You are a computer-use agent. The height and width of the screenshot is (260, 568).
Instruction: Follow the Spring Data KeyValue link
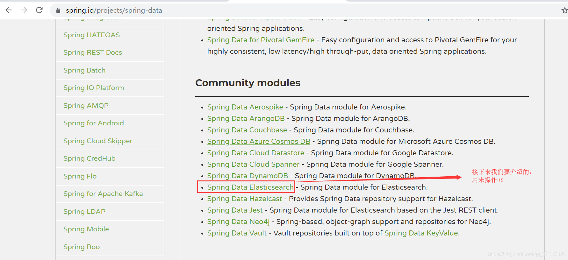[421, 233]
